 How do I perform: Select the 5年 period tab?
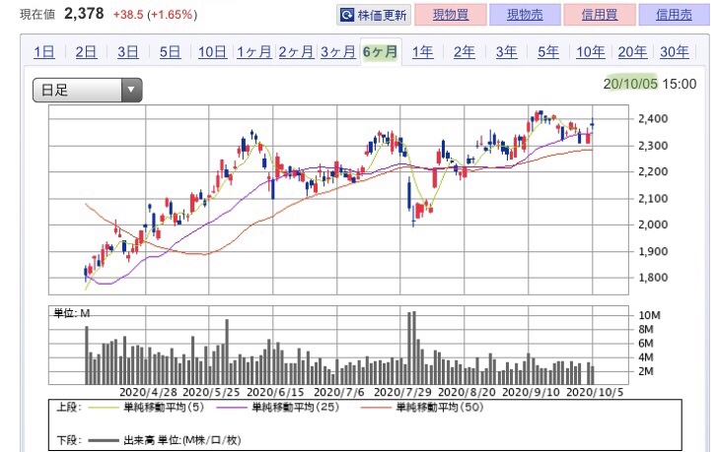click(x=548, y=52)
